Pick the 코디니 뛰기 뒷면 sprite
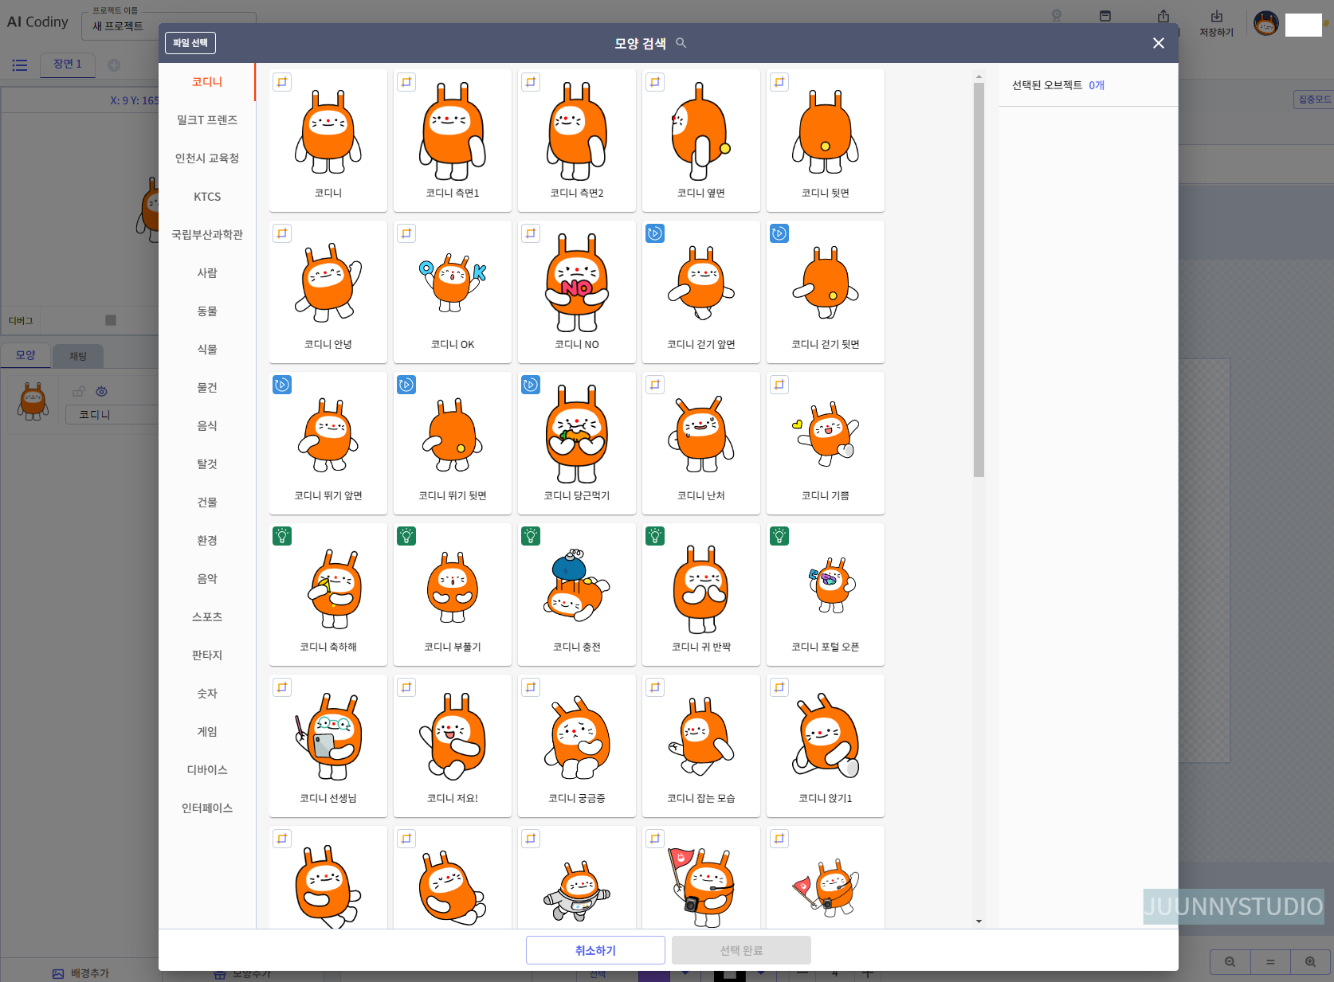 [453, 443]
